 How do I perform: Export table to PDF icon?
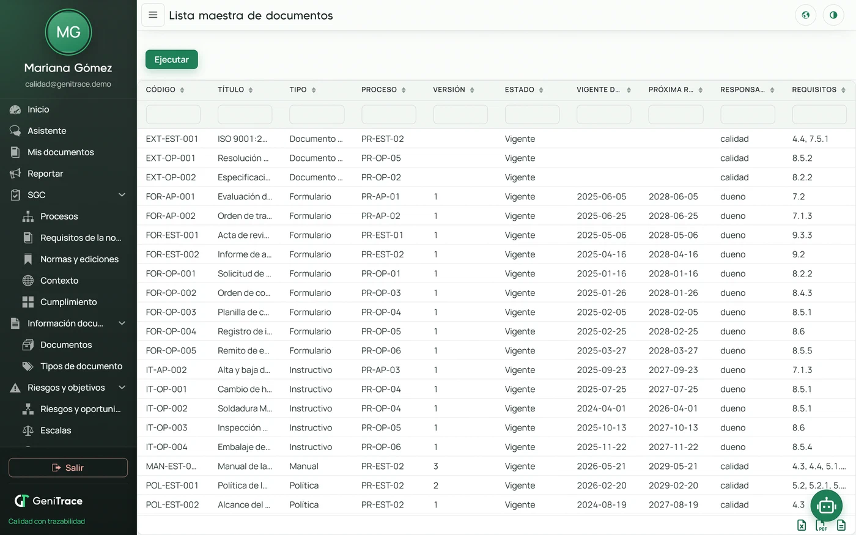821,525
